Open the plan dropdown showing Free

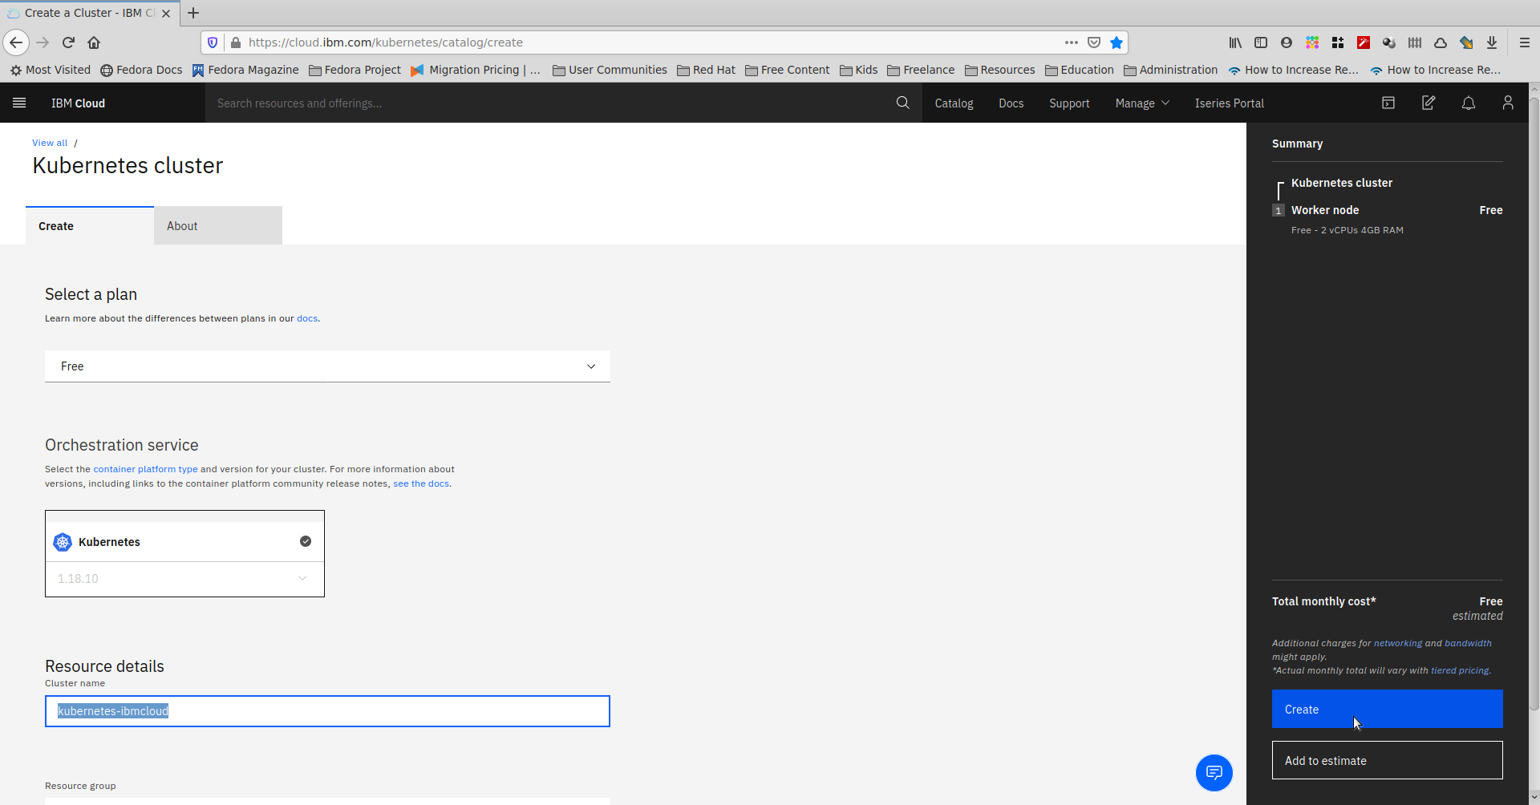coord(327,366)
